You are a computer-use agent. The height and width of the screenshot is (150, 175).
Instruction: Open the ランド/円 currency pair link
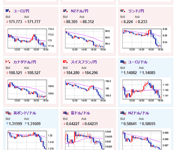(136, 11)
